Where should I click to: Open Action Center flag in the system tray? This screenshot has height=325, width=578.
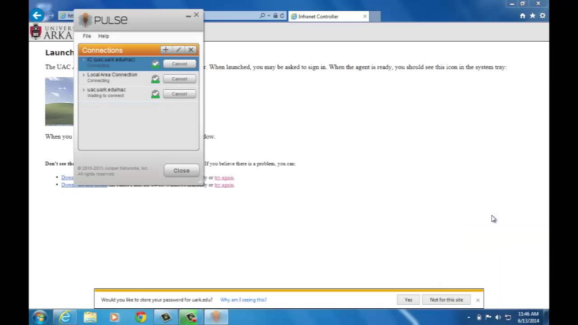click(x=489, y=317)
